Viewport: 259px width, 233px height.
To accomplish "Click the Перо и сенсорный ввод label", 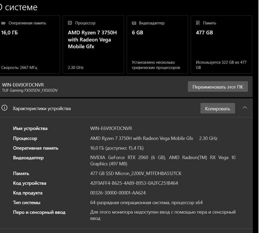I will tap(39, 212).
